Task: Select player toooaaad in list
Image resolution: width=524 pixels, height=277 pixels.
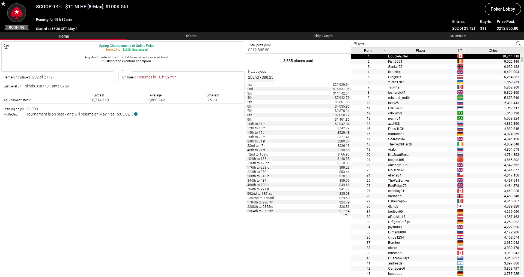Action: [x=436, y=273]
